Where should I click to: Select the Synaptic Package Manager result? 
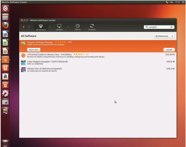(x=98, y=46)
